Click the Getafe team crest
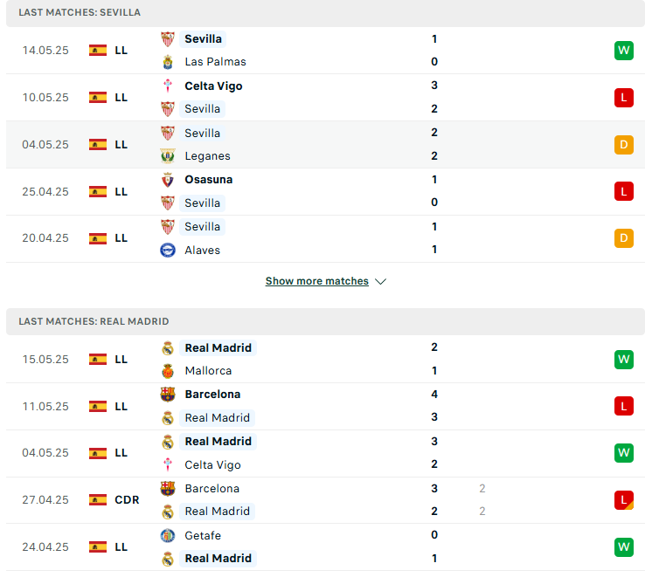 168,535
